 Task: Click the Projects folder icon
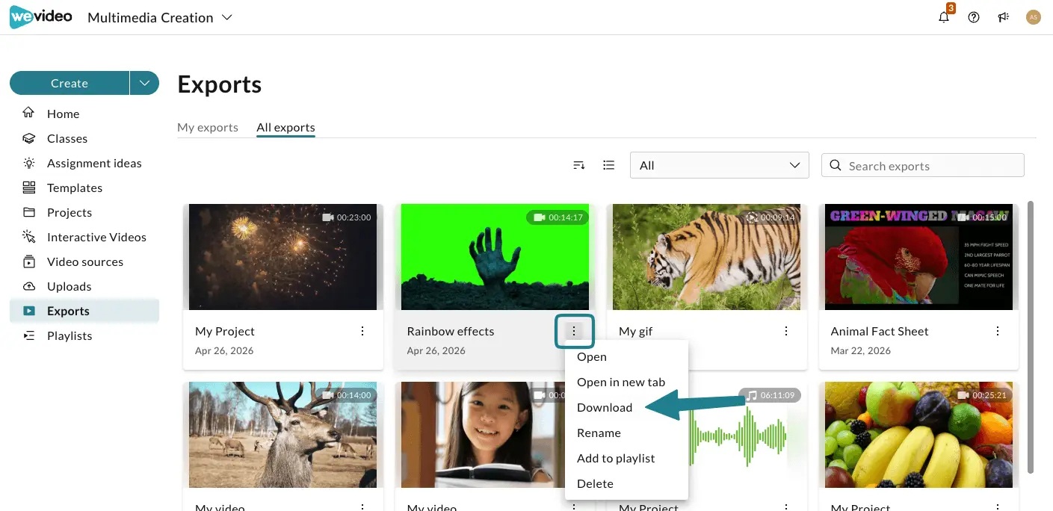click(x=29, y=212)
